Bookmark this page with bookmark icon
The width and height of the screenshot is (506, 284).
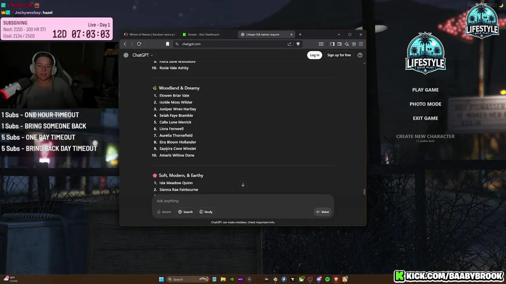point(168,44)
